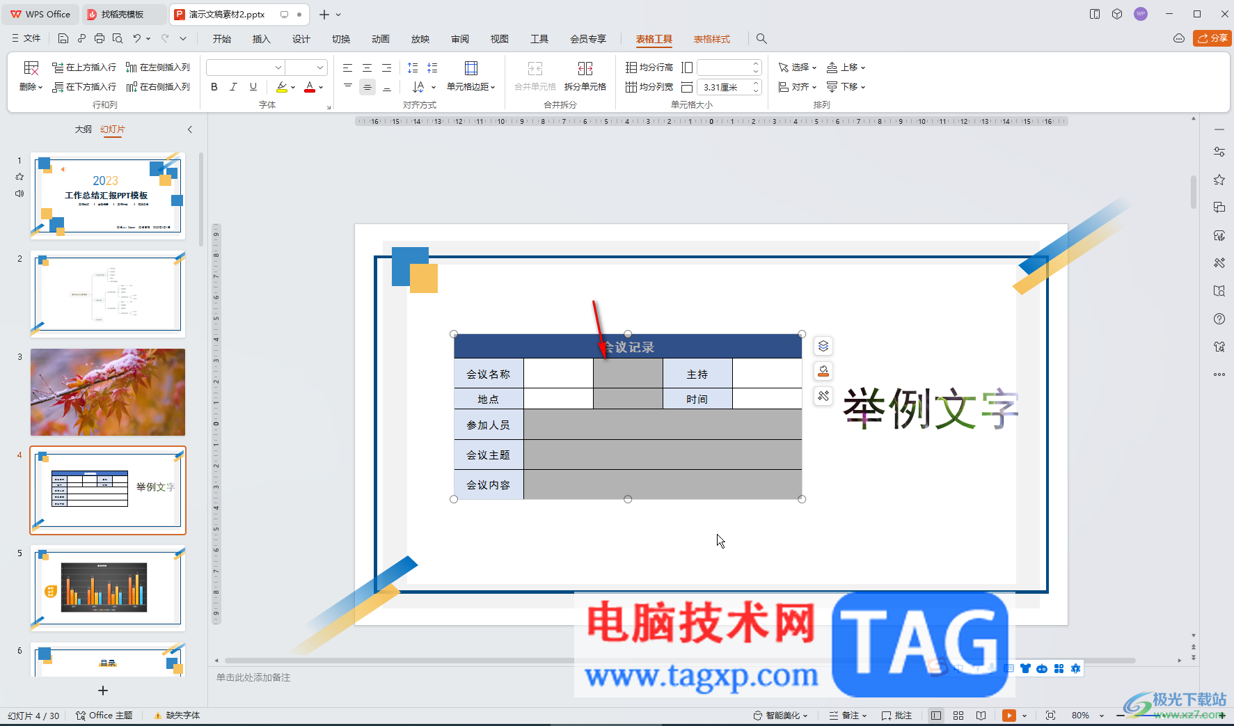
Task: Open line spacing options icon
Action: 413,68
